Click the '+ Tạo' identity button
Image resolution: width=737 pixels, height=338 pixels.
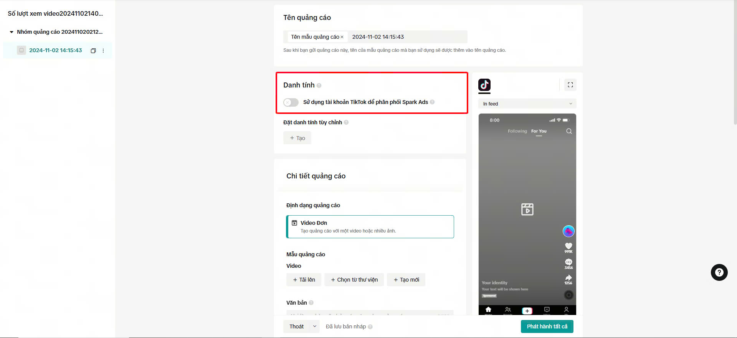click(297, 138)
